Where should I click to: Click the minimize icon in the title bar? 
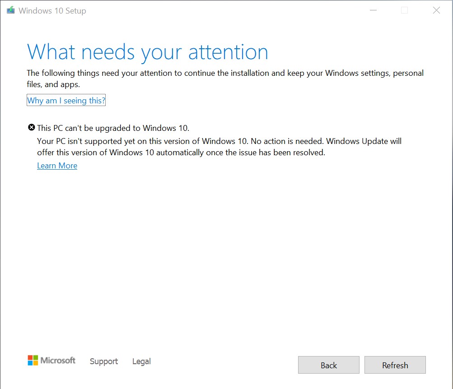click(x=372, y=10)
